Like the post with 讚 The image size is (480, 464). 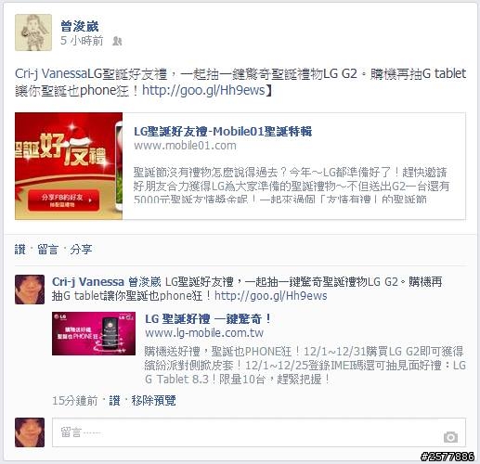click(x=19, y=249)
